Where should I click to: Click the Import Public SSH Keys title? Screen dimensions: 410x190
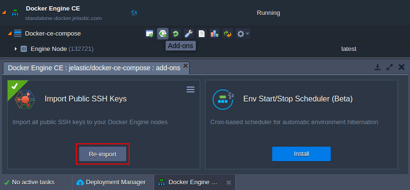86,99
